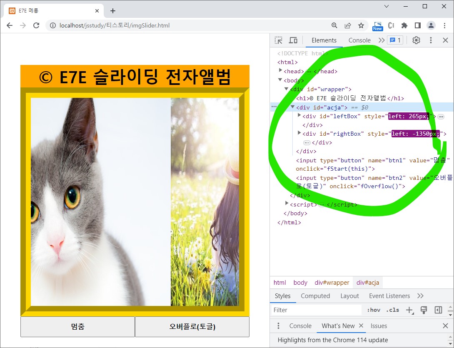Toggle the .cls class editor
Viewport: 454px width, 348px height.
point(392,310)
